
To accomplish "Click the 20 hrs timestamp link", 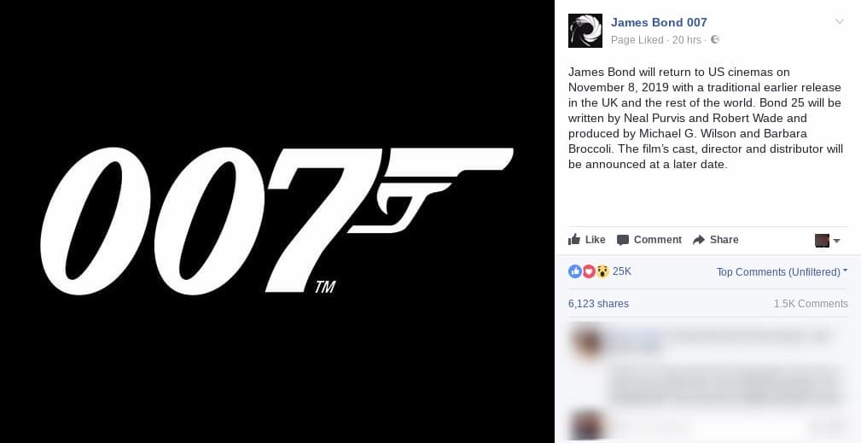I will tap(686, 40).
